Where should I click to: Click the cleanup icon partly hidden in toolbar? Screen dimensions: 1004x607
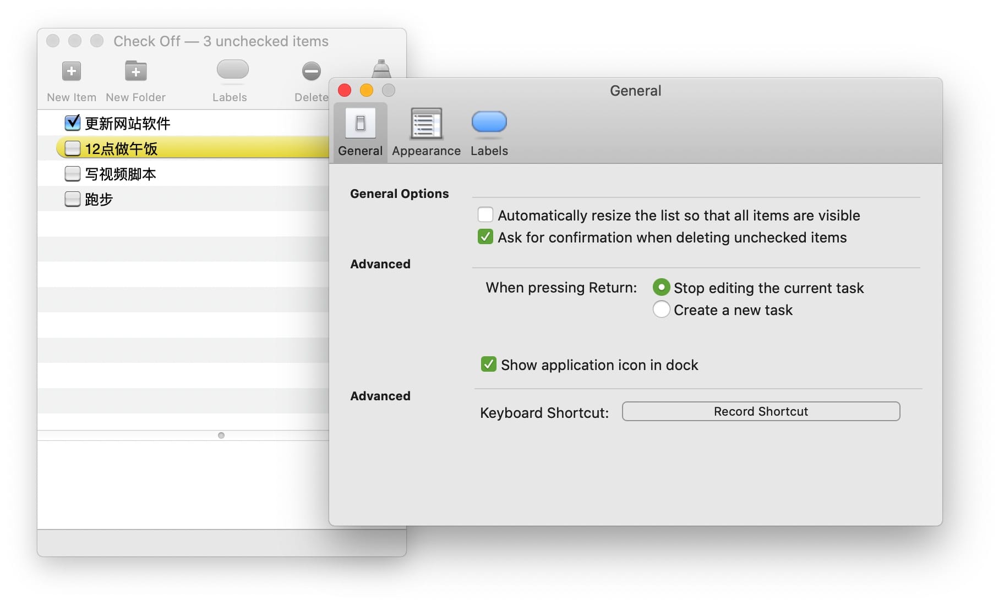[381, 69]
